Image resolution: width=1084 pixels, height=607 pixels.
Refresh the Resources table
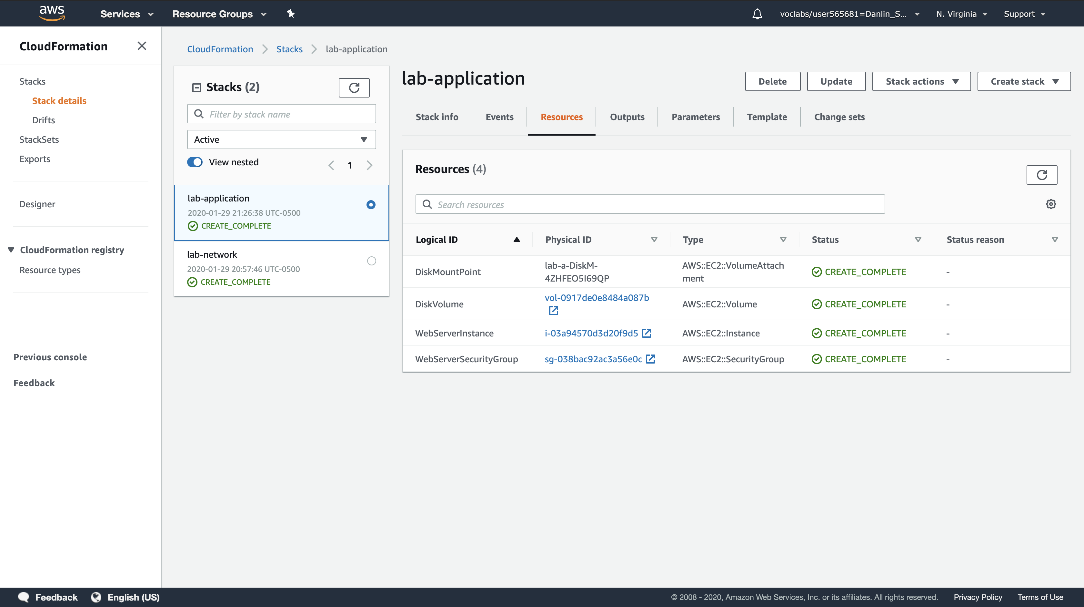pos(1041,175)
